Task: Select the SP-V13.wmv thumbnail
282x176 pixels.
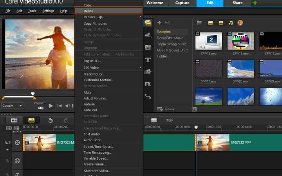Action: click(209, 41)
